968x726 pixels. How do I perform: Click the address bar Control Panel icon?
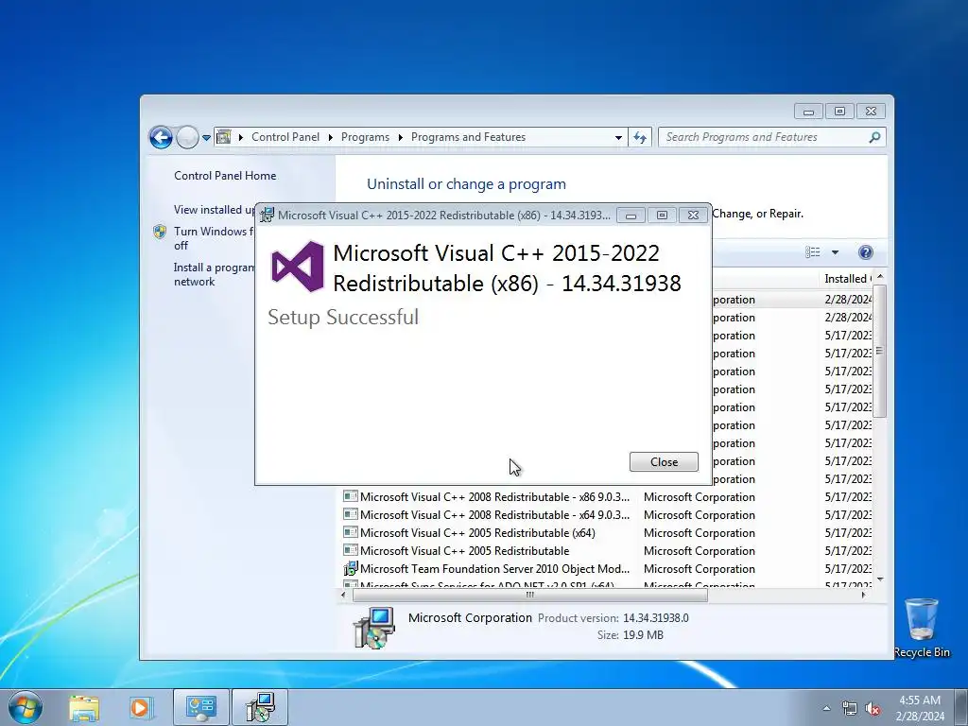[223, 137]
